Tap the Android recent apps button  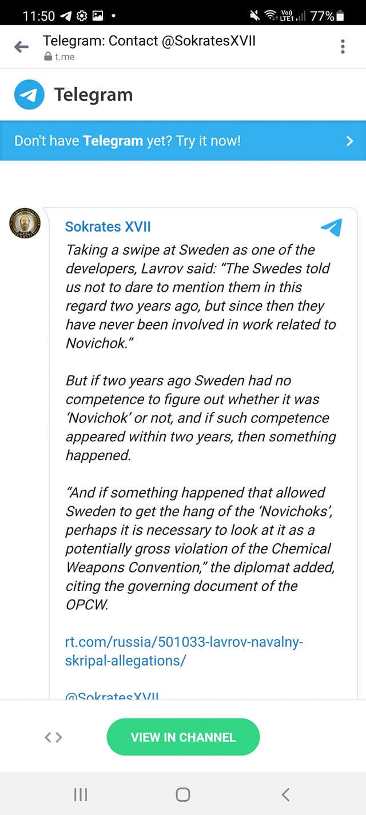tap(80, 794)
